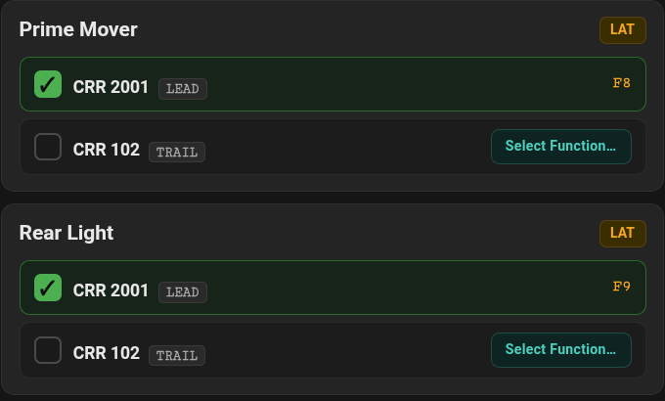
Task: Click the F9 function key label
Action: coord(621,287)
